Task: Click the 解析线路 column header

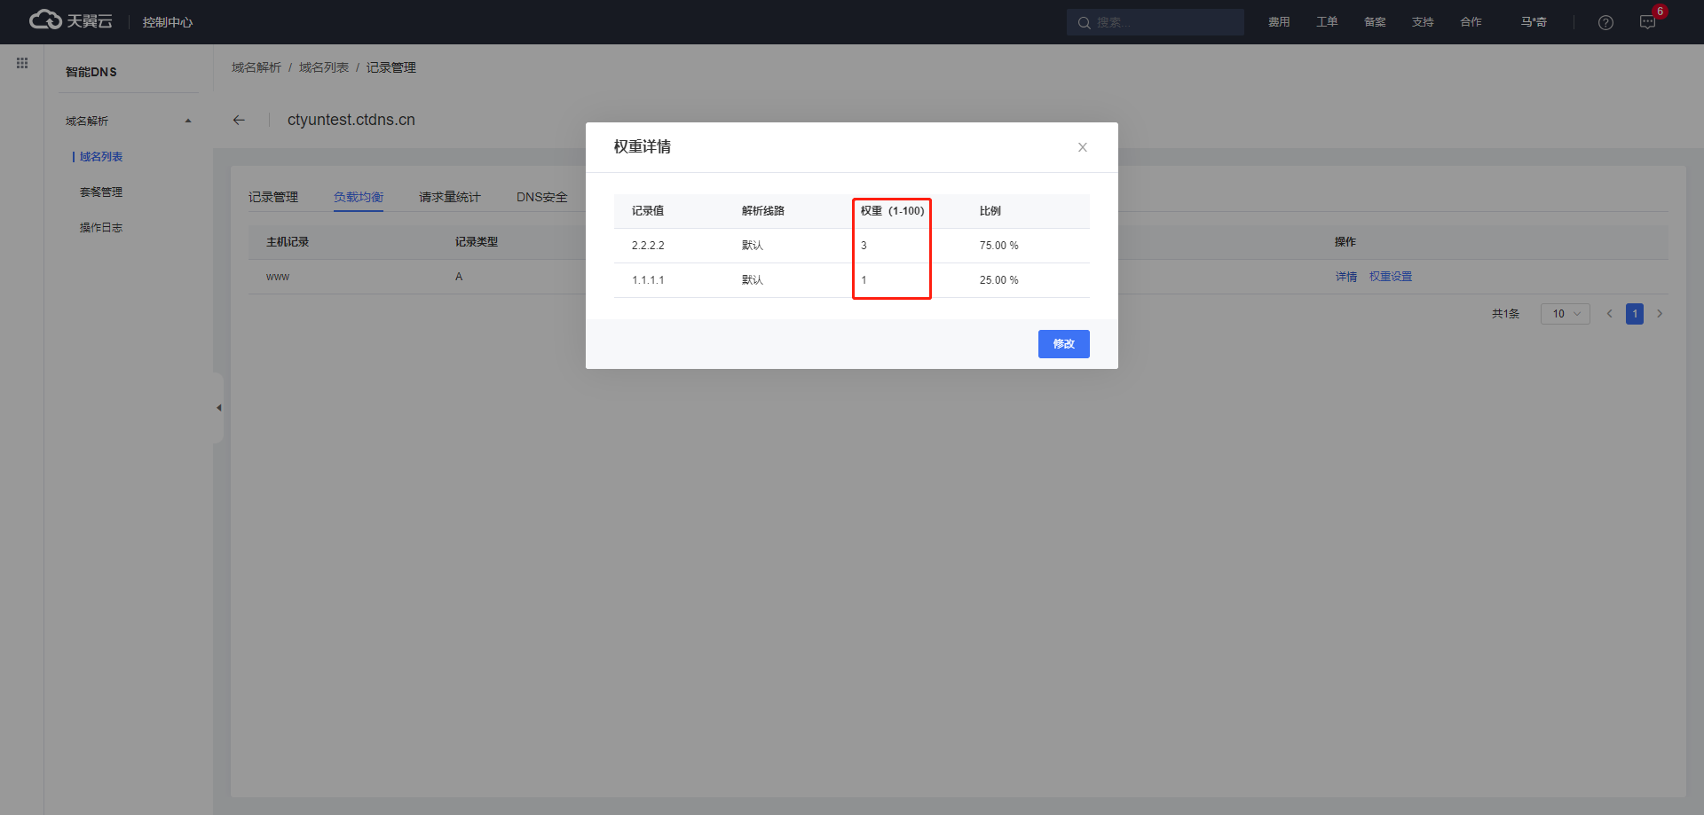Action: click(763, 211)
